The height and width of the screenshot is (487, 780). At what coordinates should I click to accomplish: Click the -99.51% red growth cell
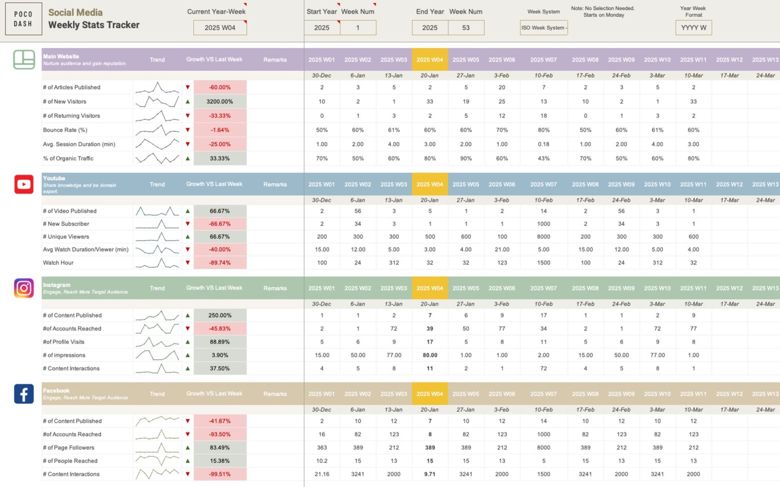click(220, 474)
